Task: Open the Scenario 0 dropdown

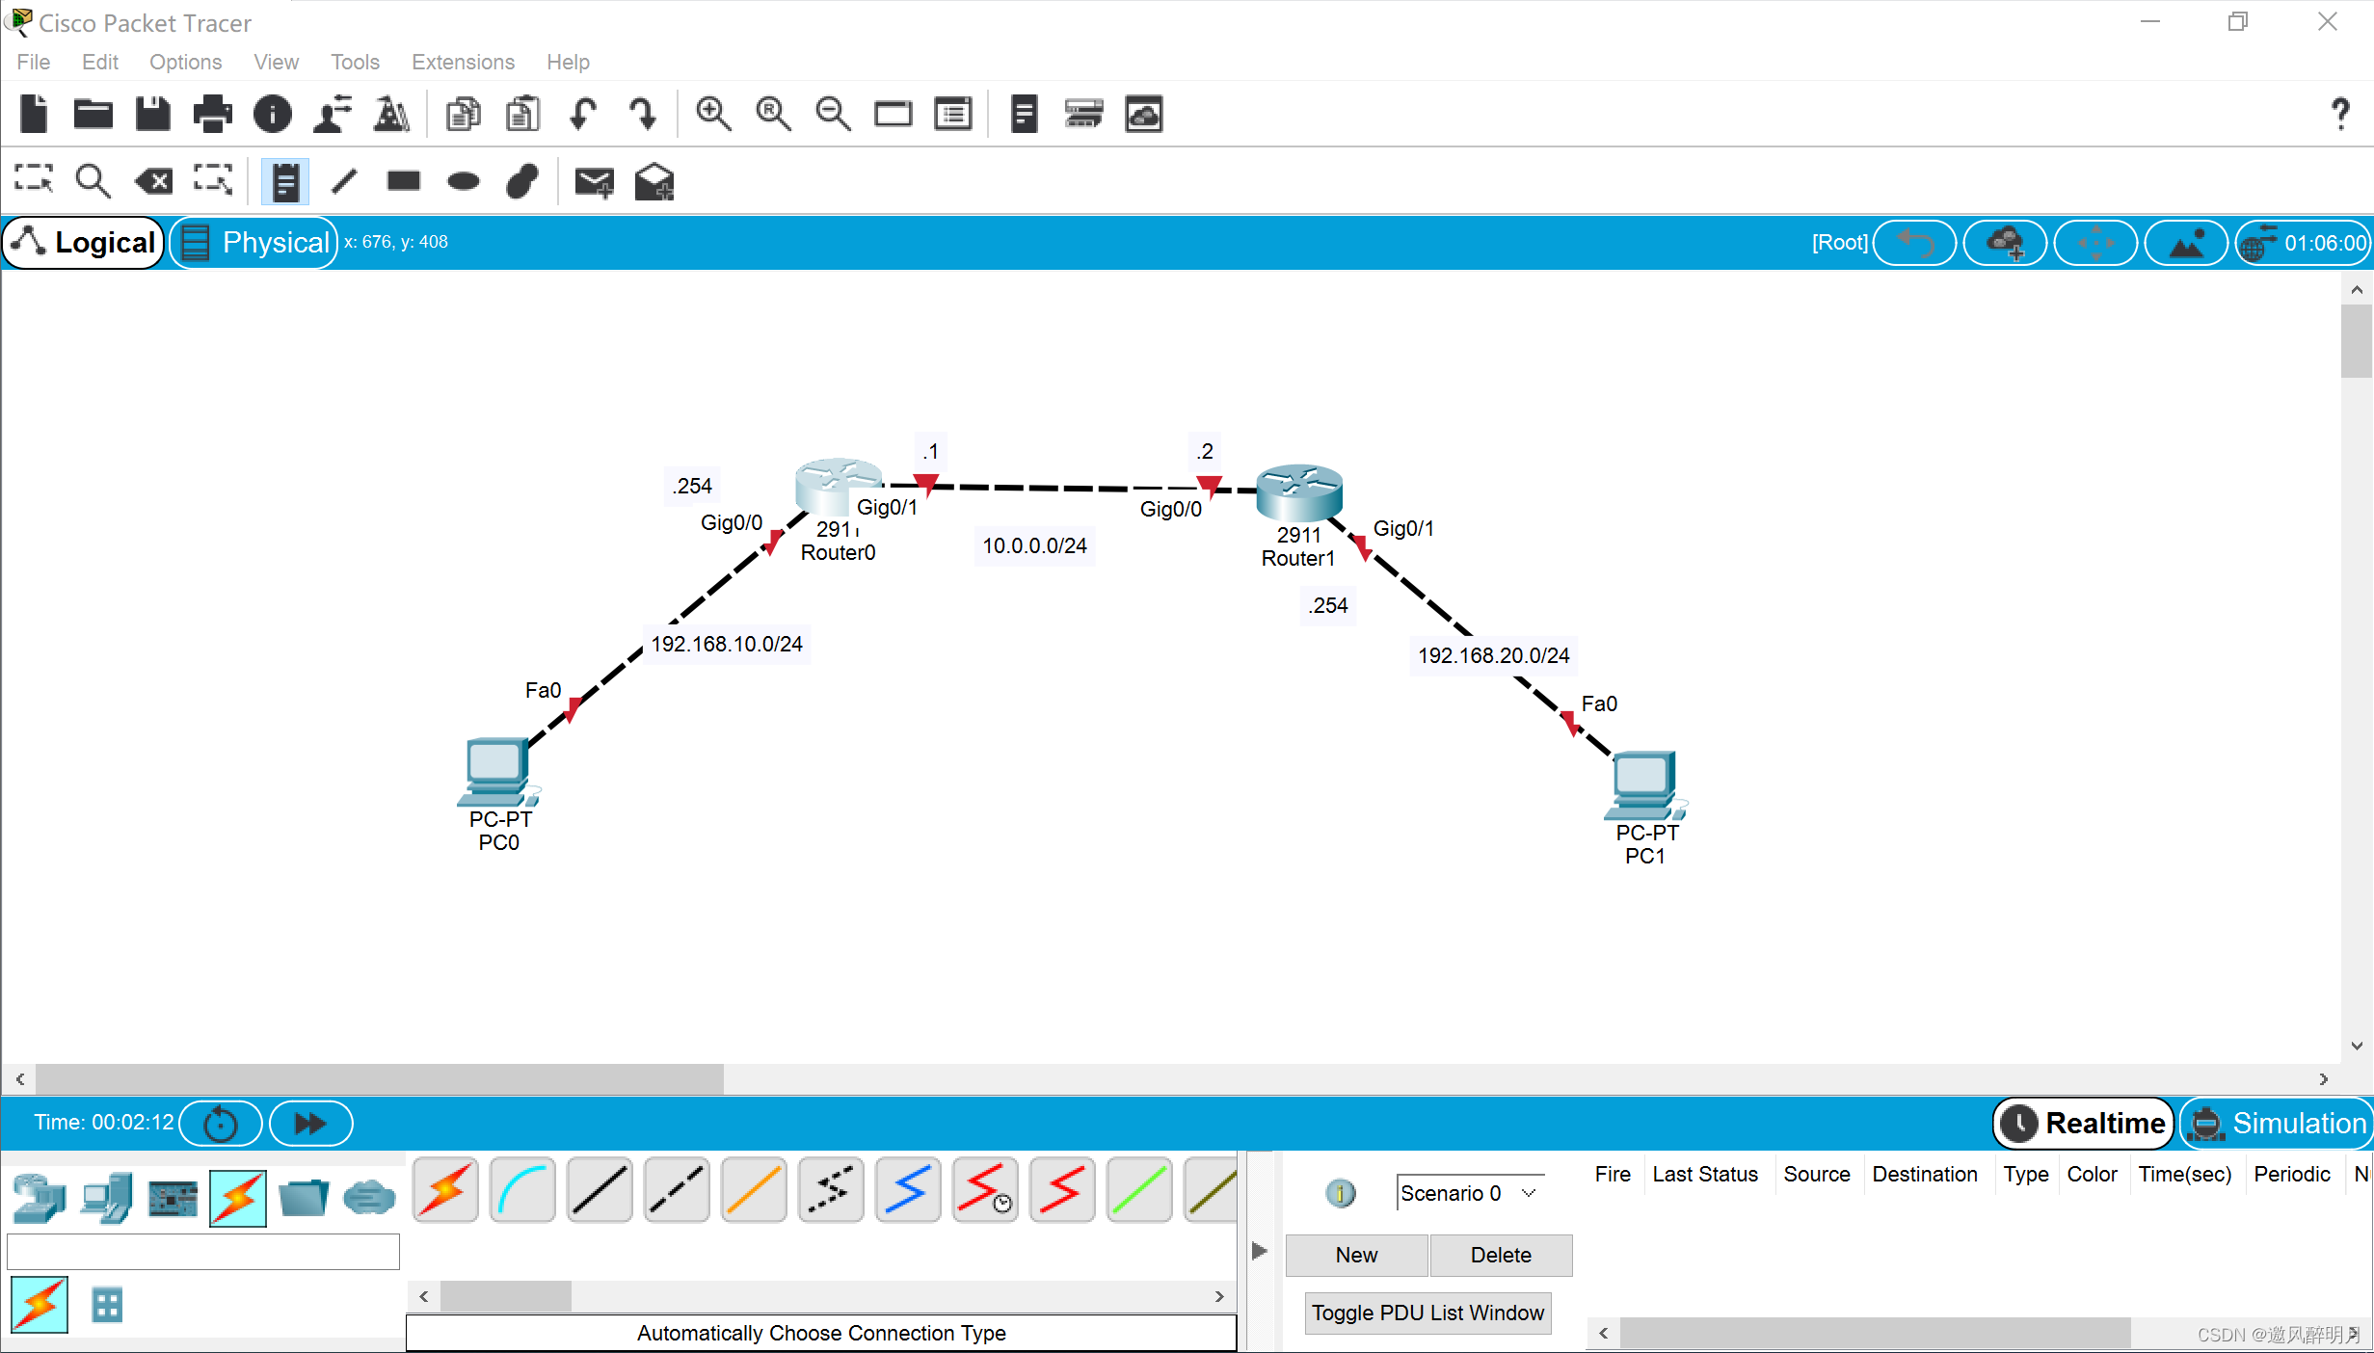Action: click(x=1467, y=1193)
